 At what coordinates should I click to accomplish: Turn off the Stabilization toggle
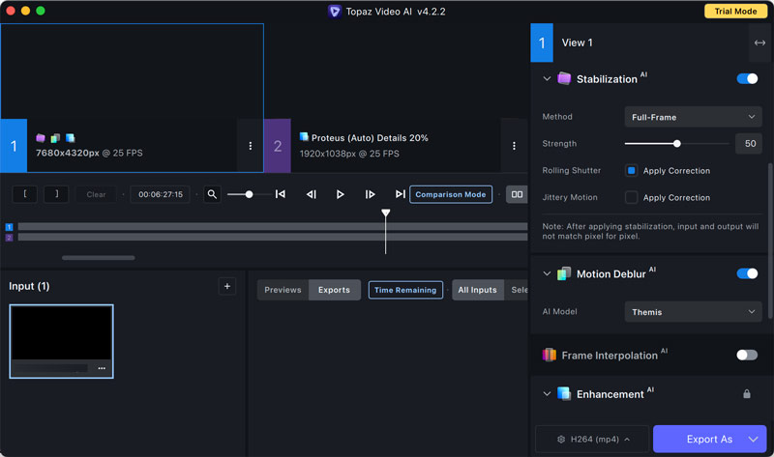747,78
